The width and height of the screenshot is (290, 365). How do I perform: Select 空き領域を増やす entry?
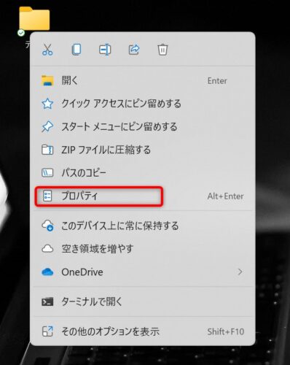(x=144, y=249)
